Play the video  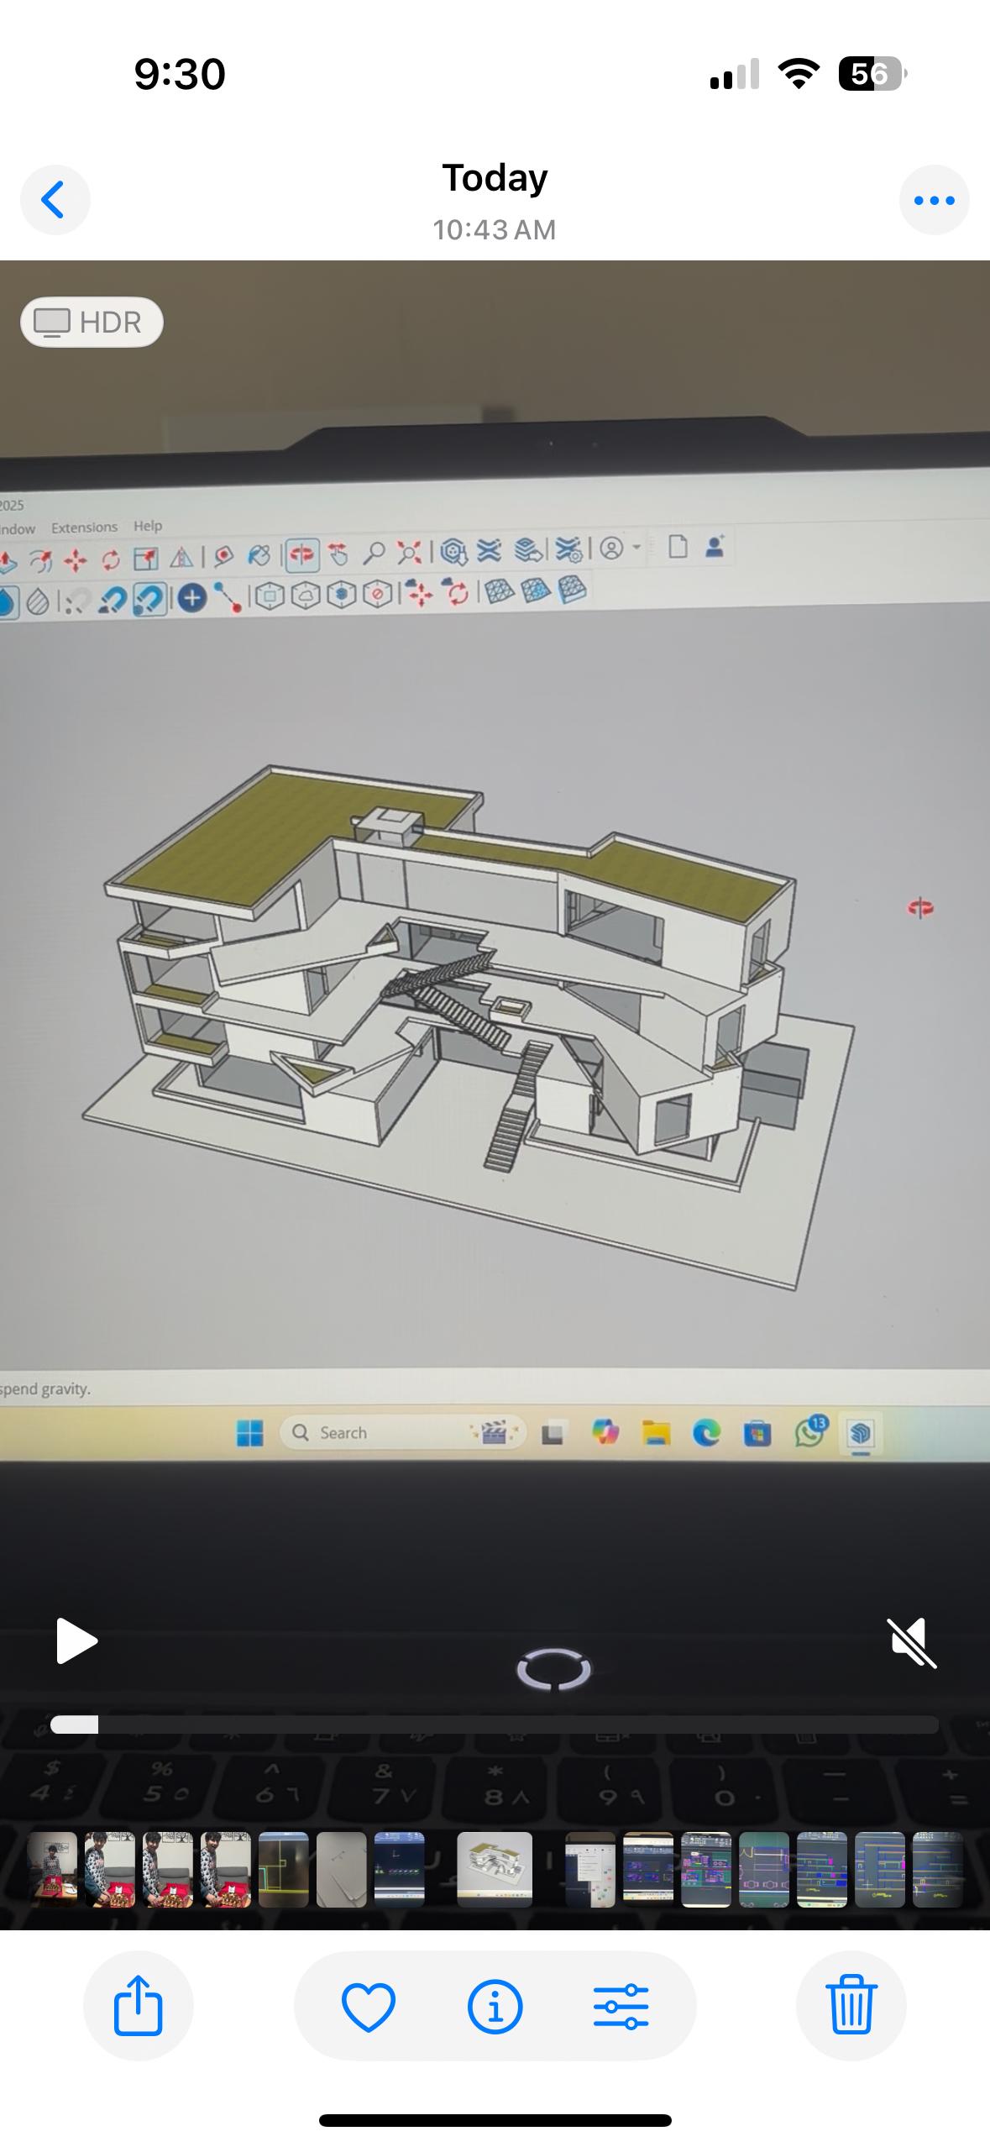(x=76, y=1641)
